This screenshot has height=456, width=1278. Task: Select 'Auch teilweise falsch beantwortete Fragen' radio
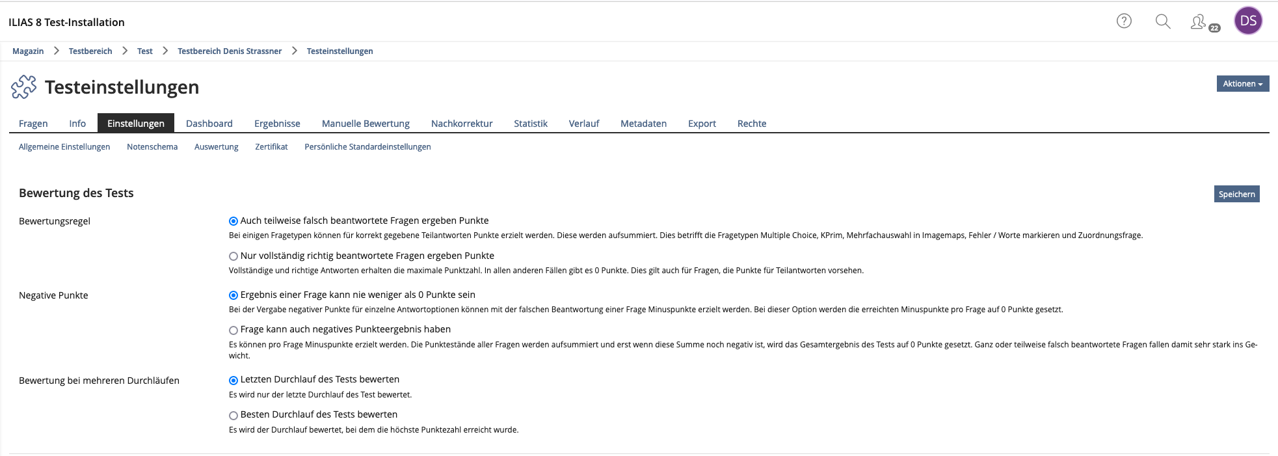point(233,221)
